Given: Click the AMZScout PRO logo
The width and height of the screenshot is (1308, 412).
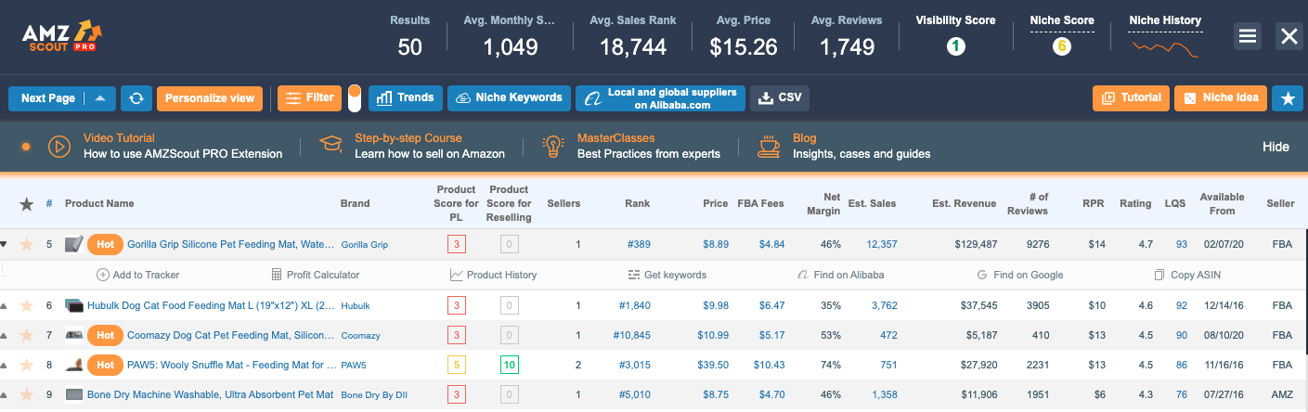Looking at the screenshot, I should pos(62,36).
